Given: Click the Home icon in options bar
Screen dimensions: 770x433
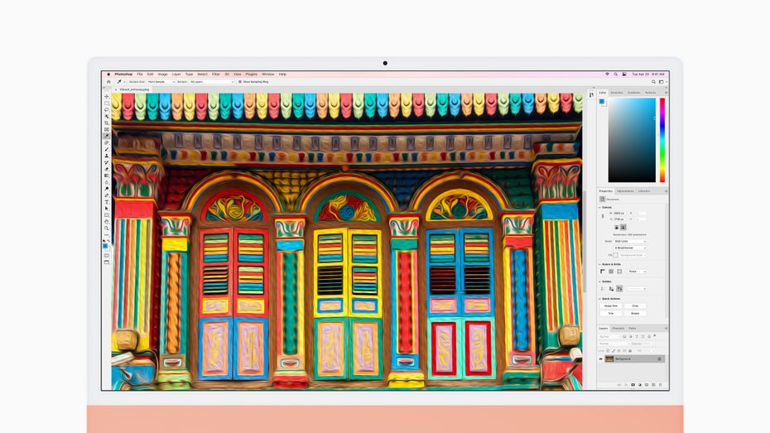Looking at the screenshot, I should [x=108, y=82].
